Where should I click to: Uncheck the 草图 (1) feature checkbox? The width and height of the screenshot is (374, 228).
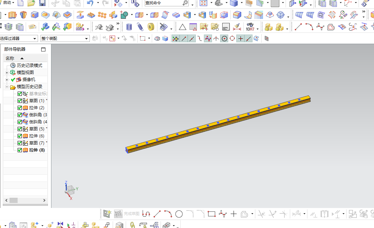[x=20, y=101]
